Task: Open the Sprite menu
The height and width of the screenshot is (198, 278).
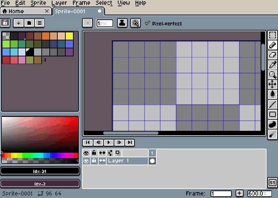Action: pos(38,3)
